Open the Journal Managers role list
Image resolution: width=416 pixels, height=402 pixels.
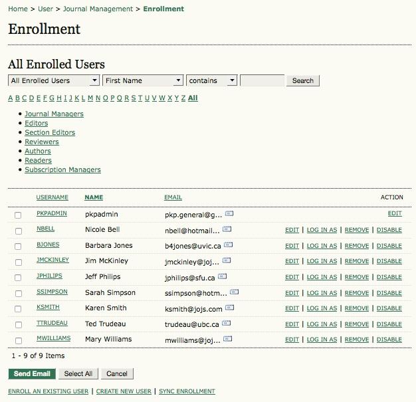[x=54, y=114]
